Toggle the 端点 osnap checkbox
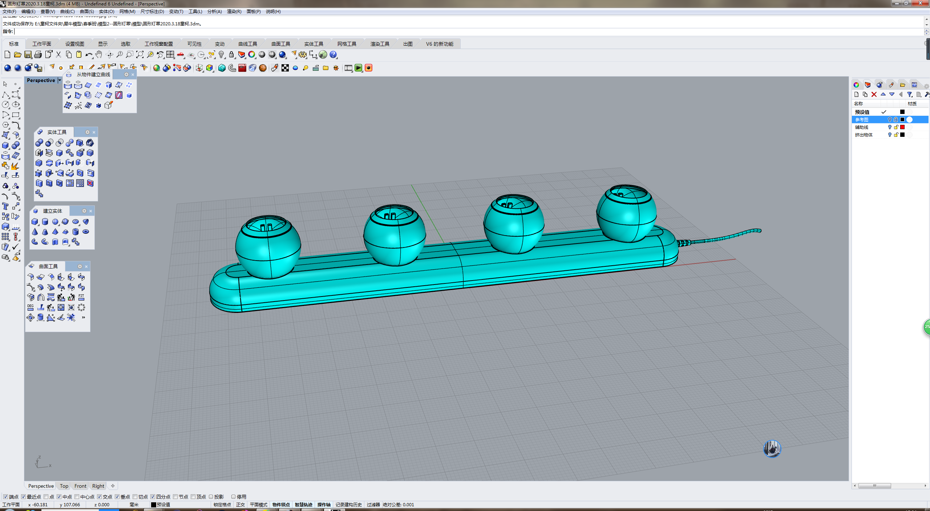 click(5, 497)
